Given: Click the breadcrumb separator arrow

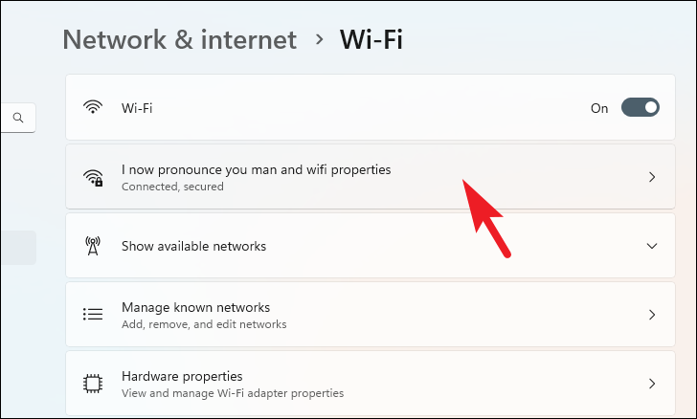Looking at the screenshot, I should click(x=319, y=39).
